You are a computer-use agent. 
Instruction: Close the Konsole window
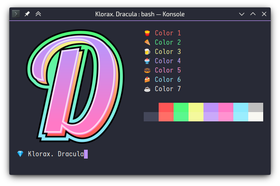pyautogui.click(x=264, y=14)
